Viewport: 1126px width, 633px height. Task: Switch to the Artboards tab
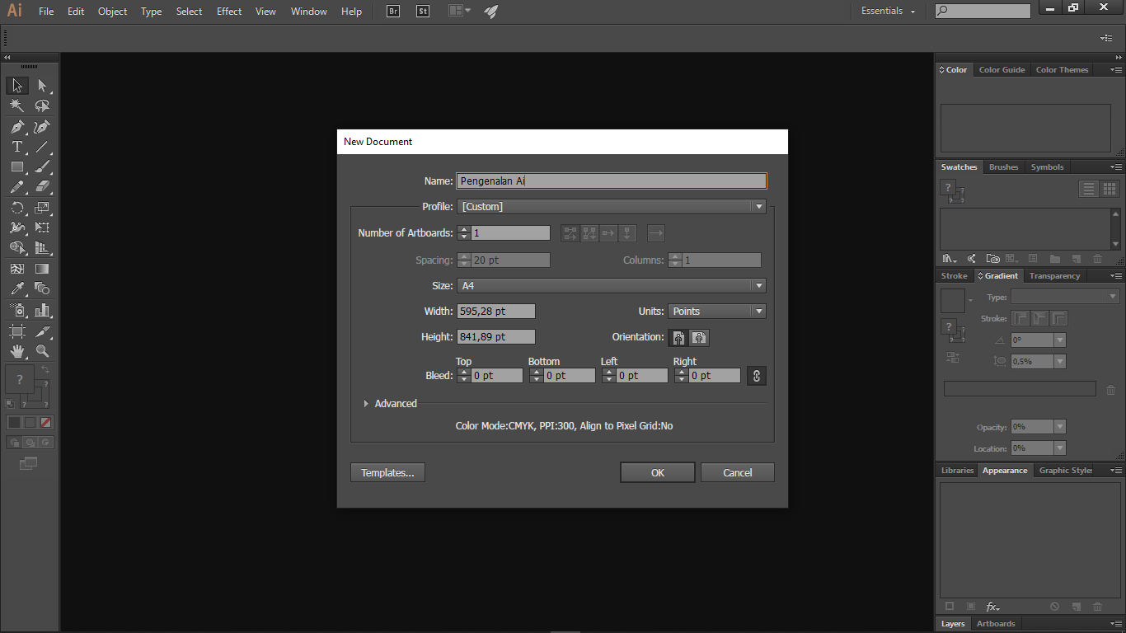click(x=996, y=624)
